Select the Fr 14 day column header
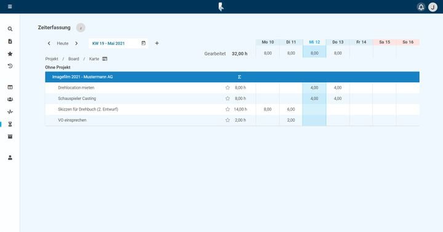 click(x=361, y=42)
